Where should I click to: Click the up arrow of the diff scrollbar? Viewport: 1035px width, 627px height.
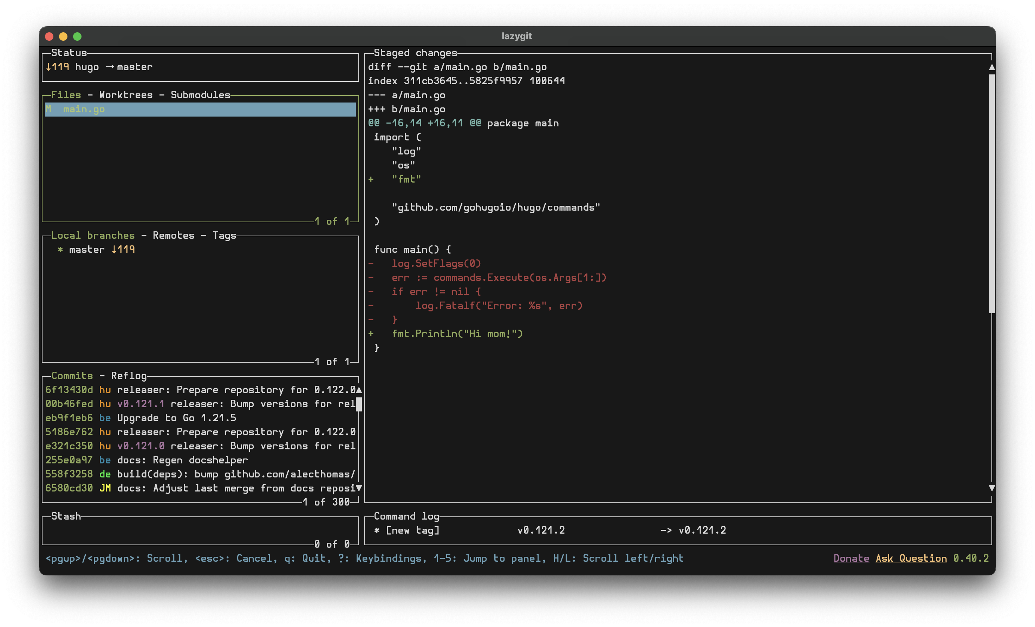pos(992,66)
